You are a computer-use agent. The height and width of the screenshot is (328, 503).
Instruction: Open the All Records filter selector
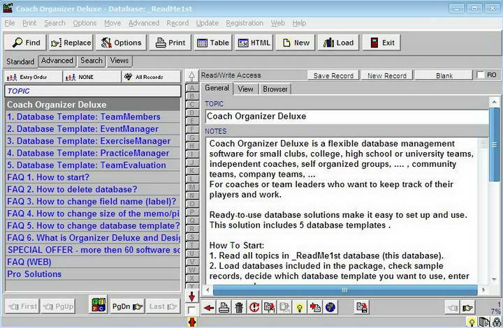click(x=151, y=77)
